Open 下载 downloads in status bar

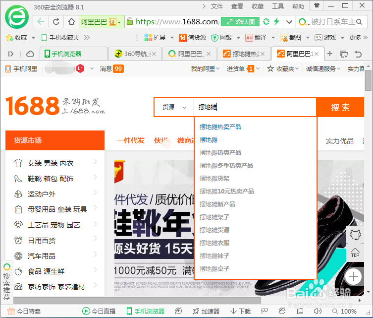pos(241,311)
